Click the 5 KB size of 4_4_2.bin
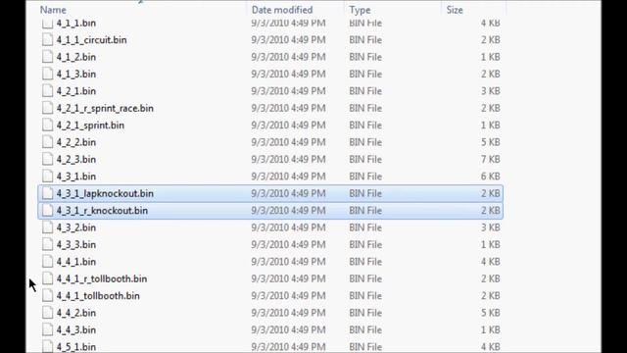This screenshot has width=627, height=353. click(x=490, y=313)
